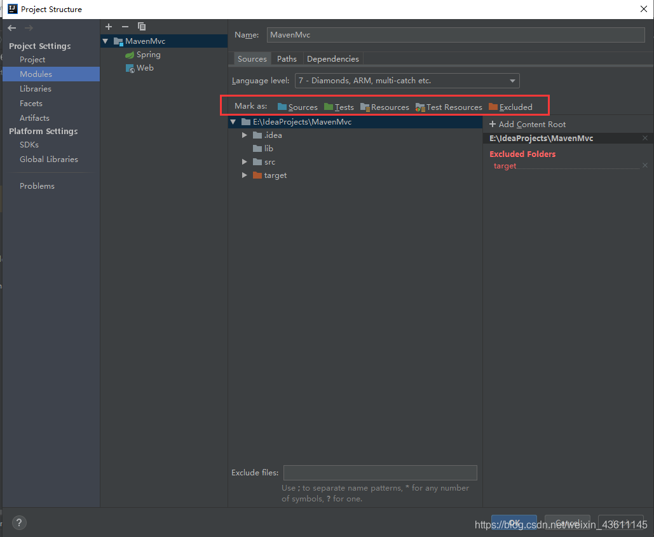Remove selected module with minus icon
The image size is (654, 537).
(125, 27)
